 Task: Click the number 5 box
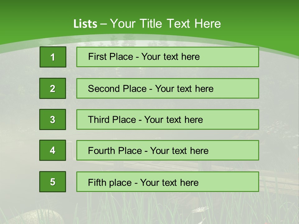[x=53, y=182]
